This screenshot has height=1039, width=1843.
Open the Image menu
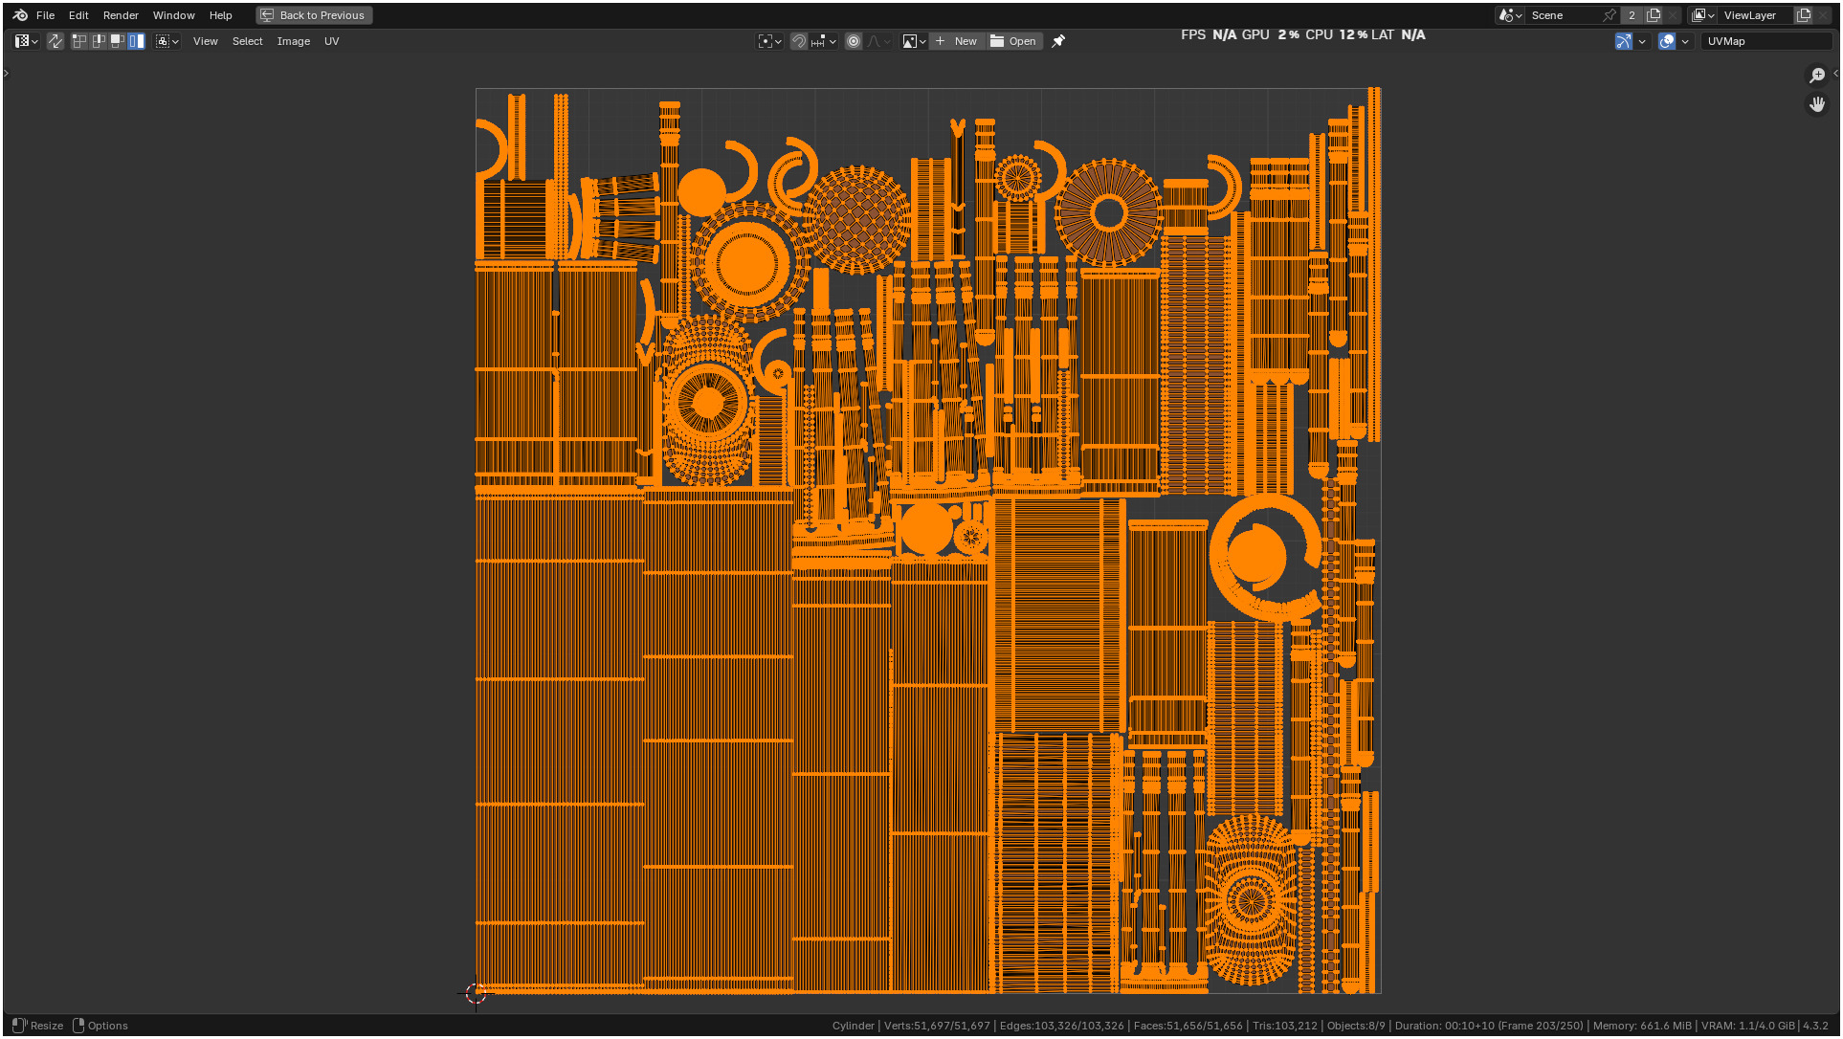(293, 41)
